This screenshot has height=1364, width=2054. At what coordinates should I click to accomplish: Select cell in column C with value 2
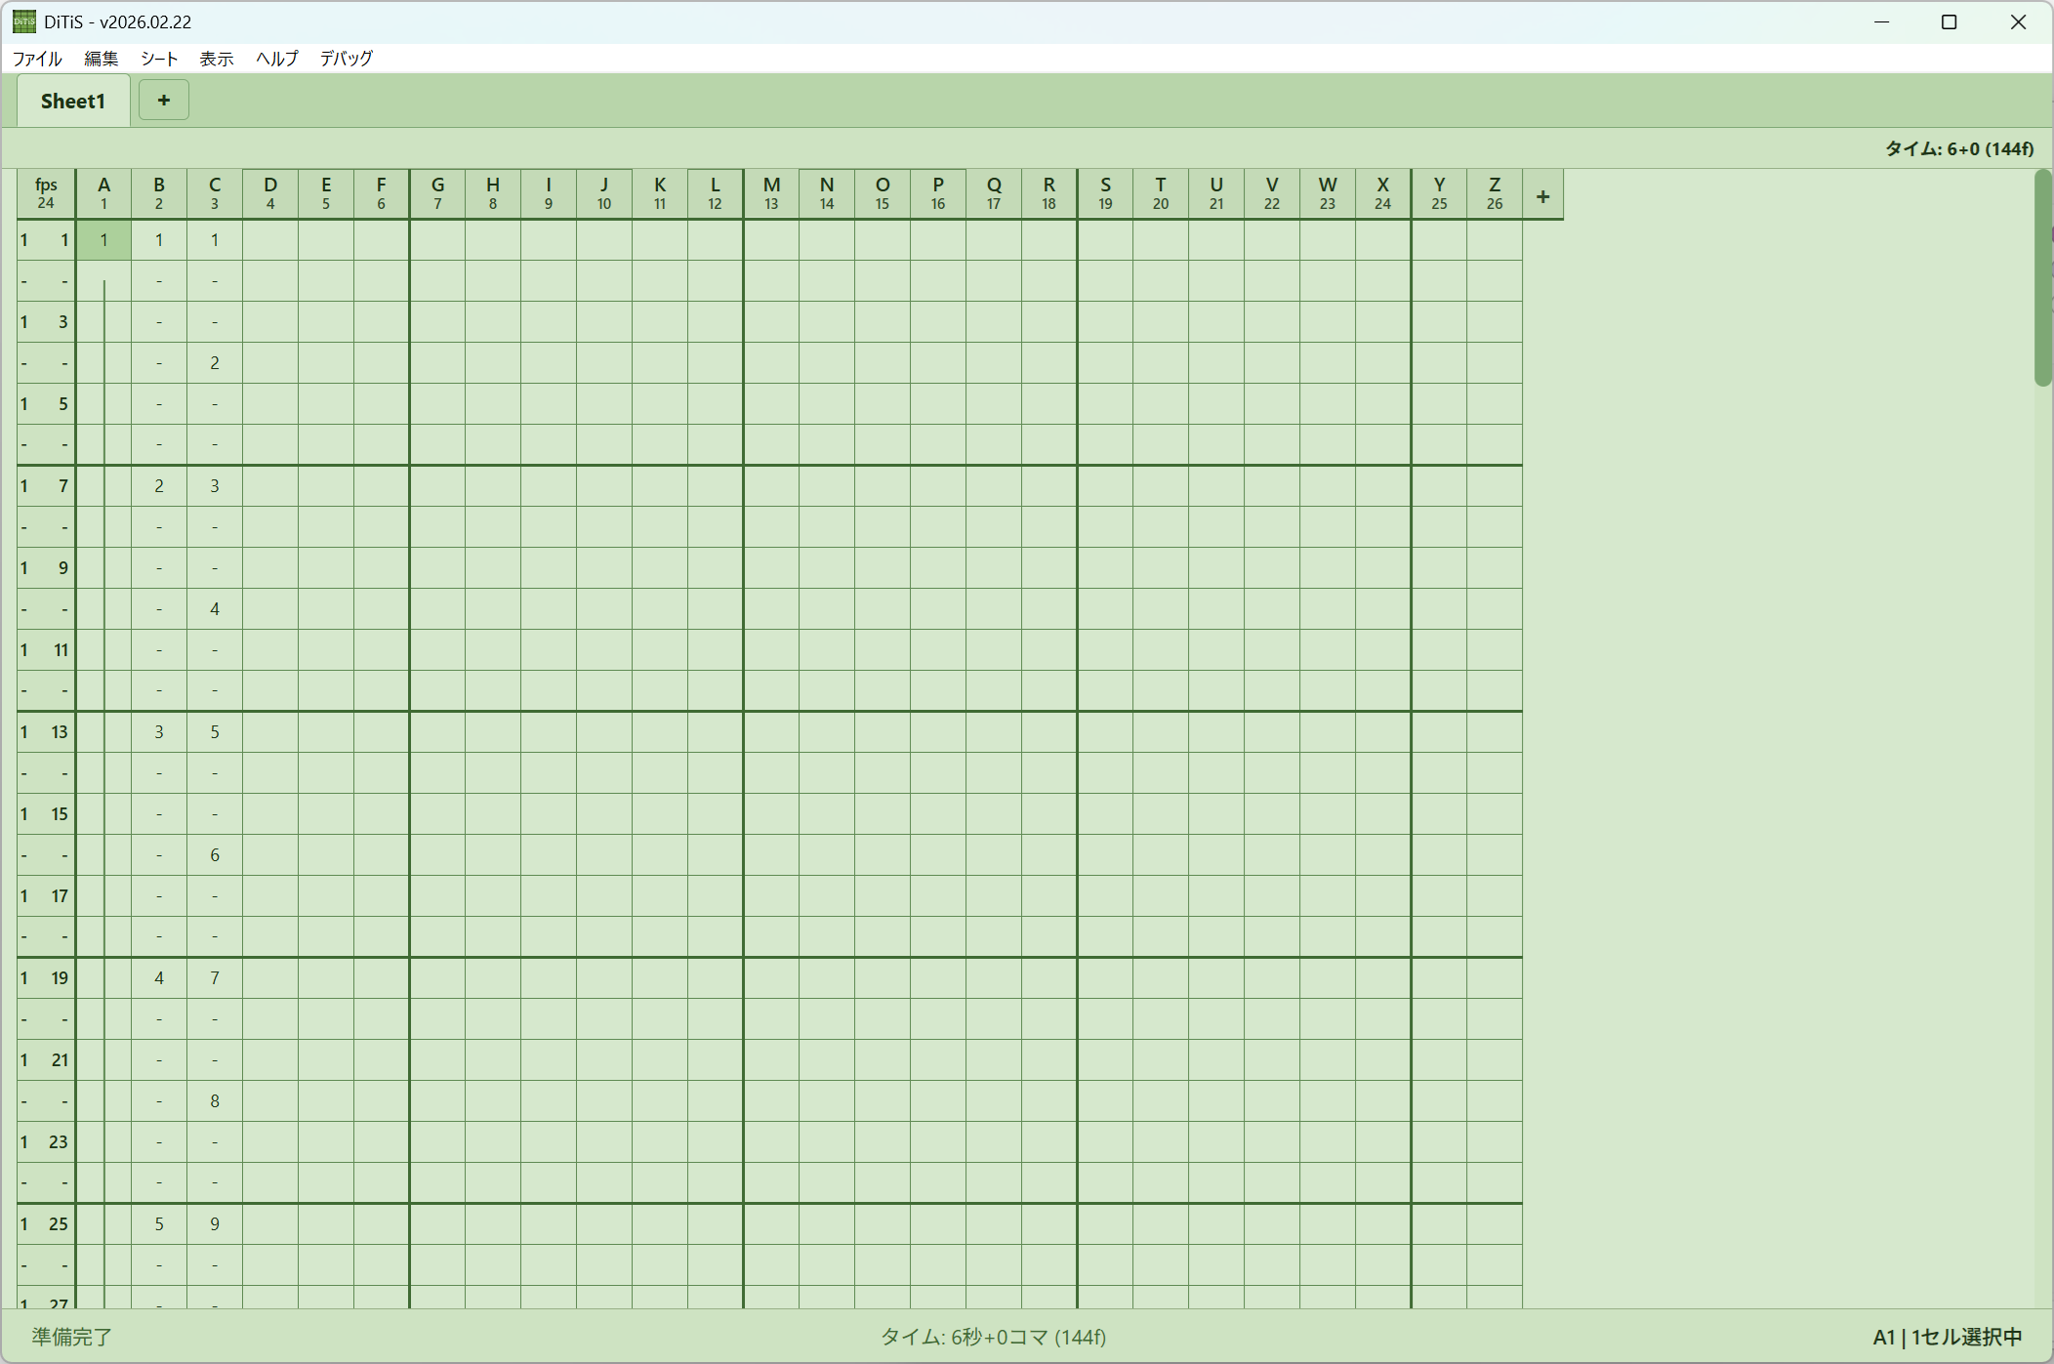(x=215, y=363)
